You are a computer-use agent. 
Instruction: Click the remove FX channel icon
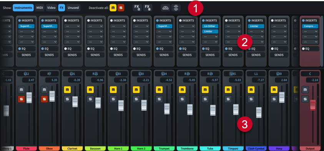click(148, 8)
